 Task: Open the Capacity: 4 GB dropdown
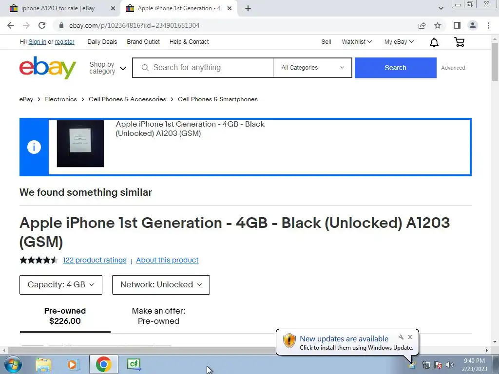61,284
